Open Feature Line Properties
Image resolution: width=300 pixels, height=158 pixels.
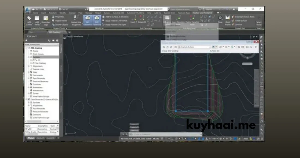coord(76,21)
